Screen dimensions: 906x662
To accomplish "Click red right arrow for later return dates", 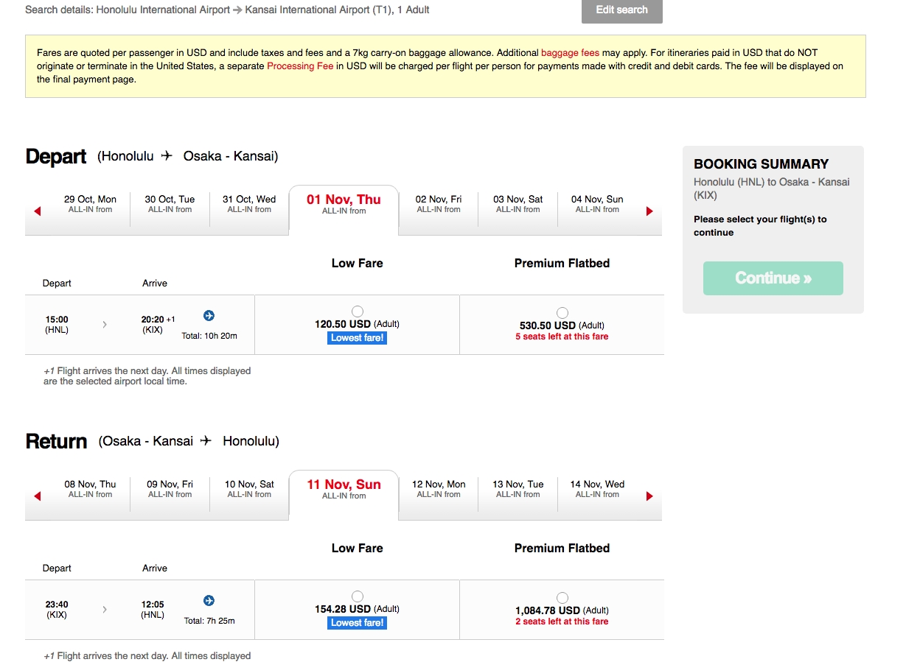I will 649,496.
